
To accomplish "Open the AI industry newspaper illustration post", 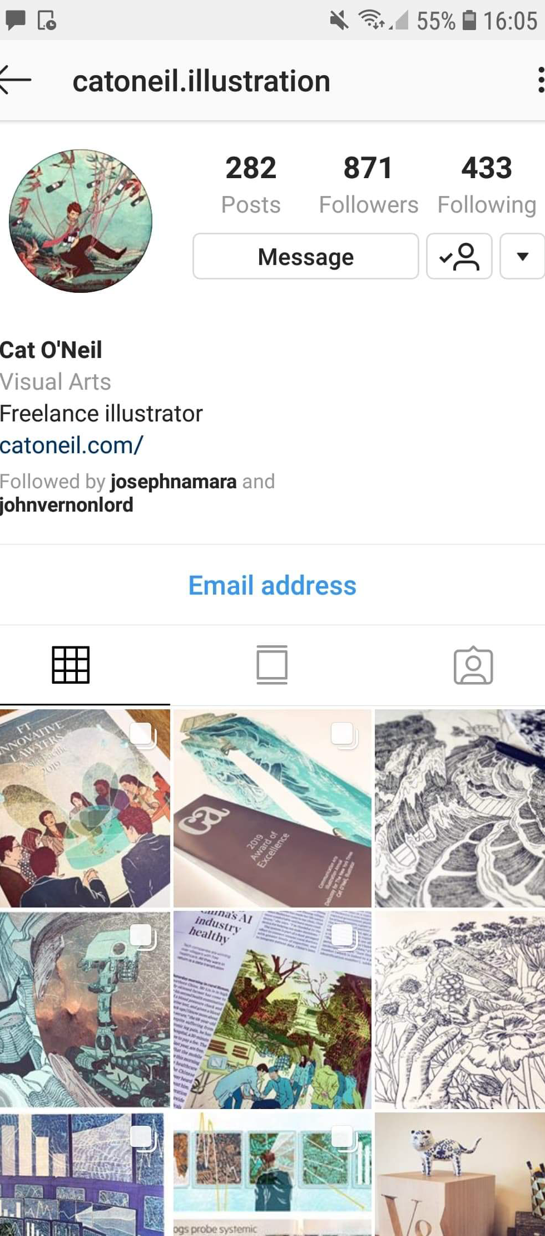I will [272, 1009].
